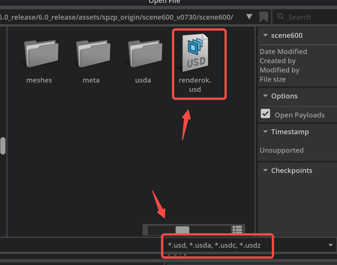The height and width of the screenshot is (265, 337).
Task: Click the 'Unsupported' timestamp text
Action: click(x=282, y=150)
